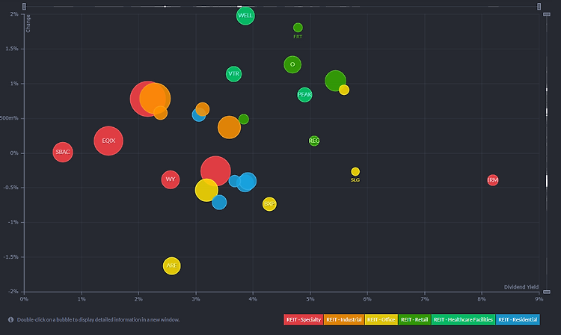Click right handle of horizontal range slider
Image resolution: width=561 pixels, height=335 pixels.
tap(539, 7)
